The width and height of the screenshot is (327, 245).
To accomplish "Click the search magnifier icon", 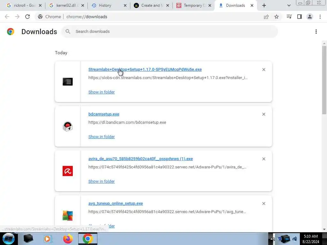I will pyautogui.click(x=68, y=32).
